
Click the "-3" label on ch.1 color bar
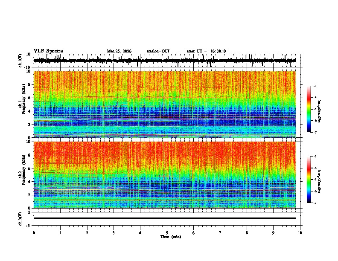pyautogui.click(x=315, y=86)
